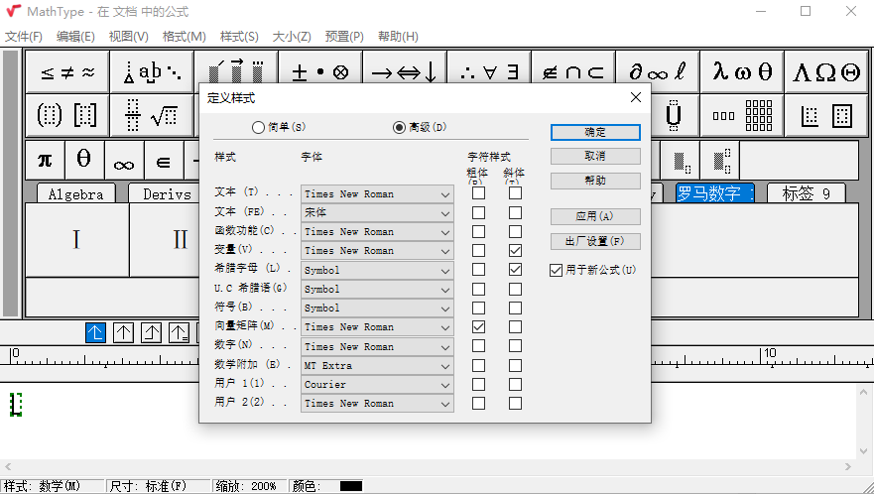Open the spaces and ellipses palette
The image size is (874, 494).
pos(152,72)
